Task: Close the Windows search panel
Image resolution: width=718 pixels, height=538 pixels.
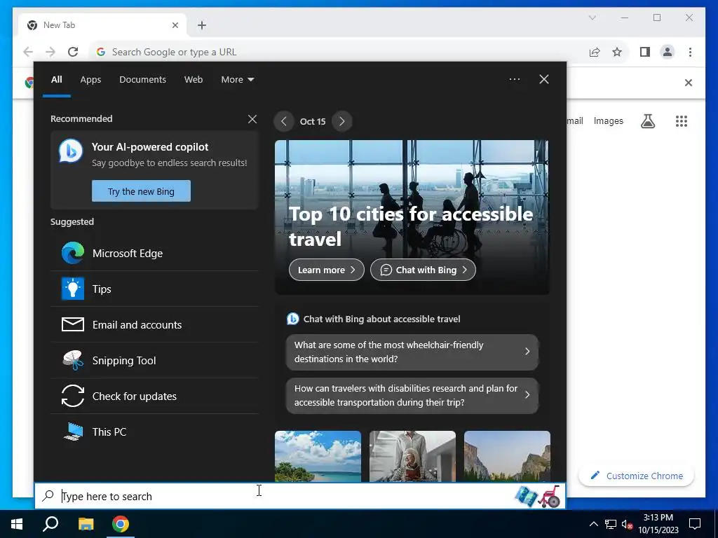Action: [544, 79]
